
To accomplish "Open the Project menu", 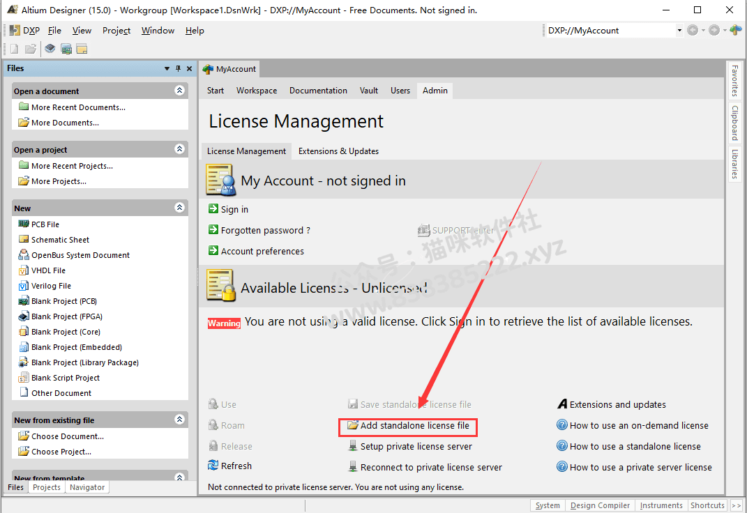I will click(x=116, y=31).
